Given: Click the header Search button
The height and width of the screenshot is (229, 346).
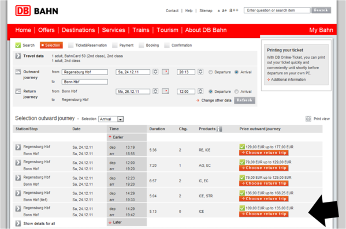Looking at the screenshot, I should (x=321, y=10).
